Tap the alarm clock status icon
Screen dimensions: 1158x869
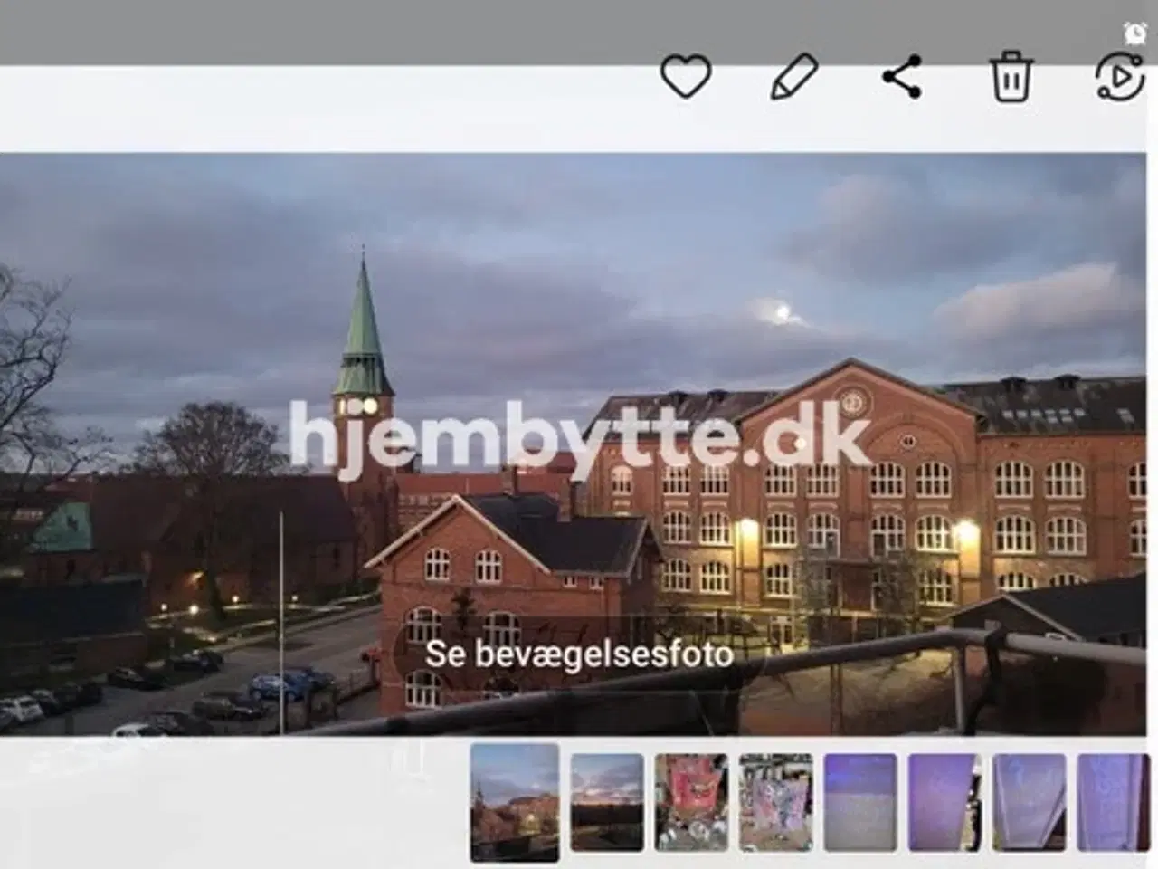pyautogui.click(x=1134, y=33)
